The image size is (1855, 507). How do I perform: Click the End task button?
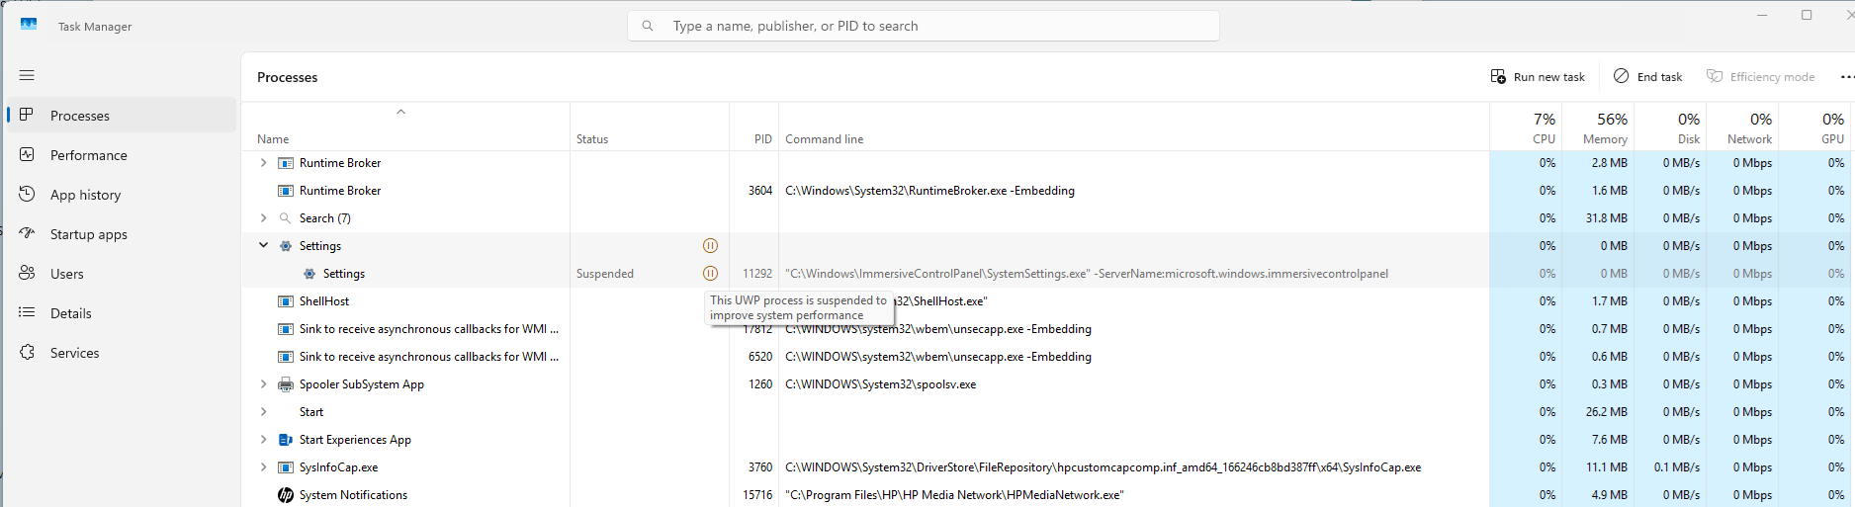(x=1647, y=77)
